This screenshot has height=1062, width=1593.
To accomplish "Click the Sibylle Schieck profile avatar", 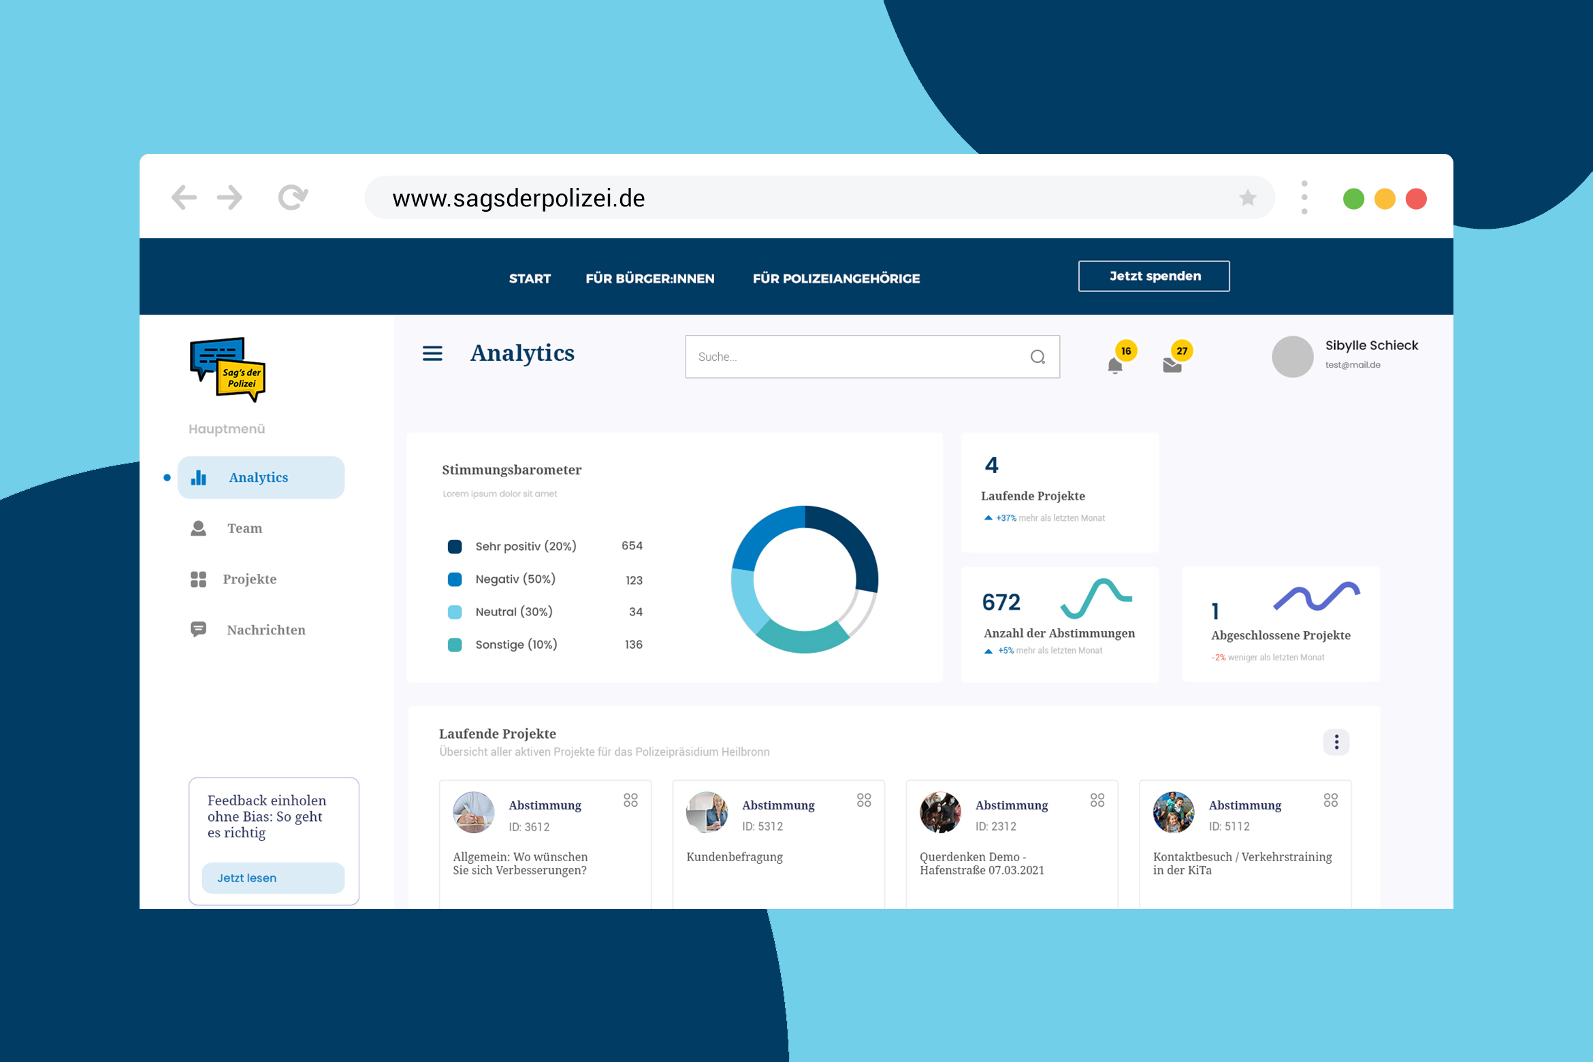I will coord(1291,357).
